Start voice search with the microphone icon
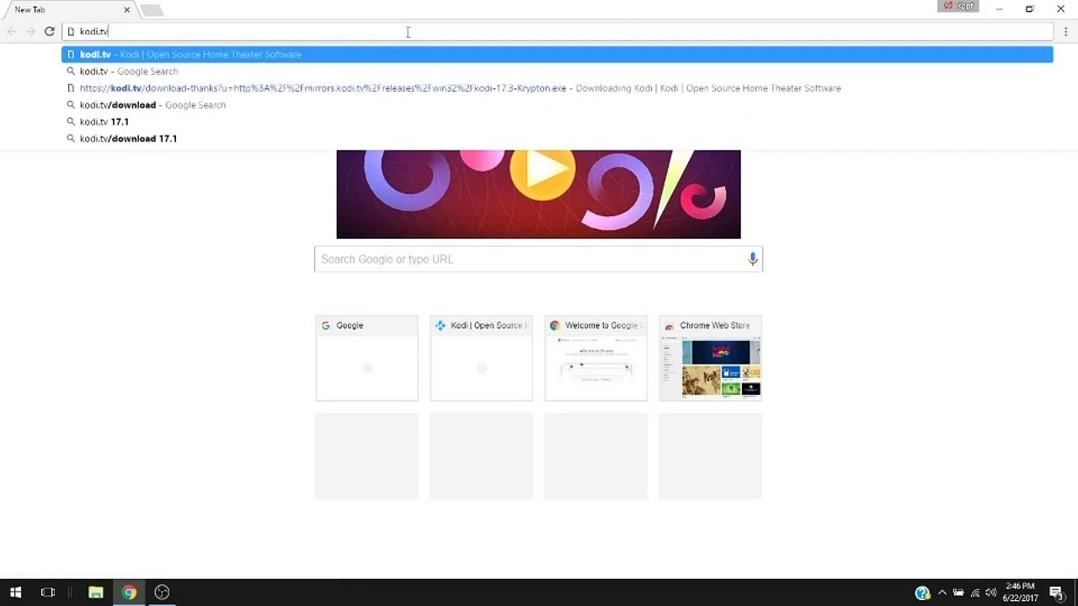 753,259
